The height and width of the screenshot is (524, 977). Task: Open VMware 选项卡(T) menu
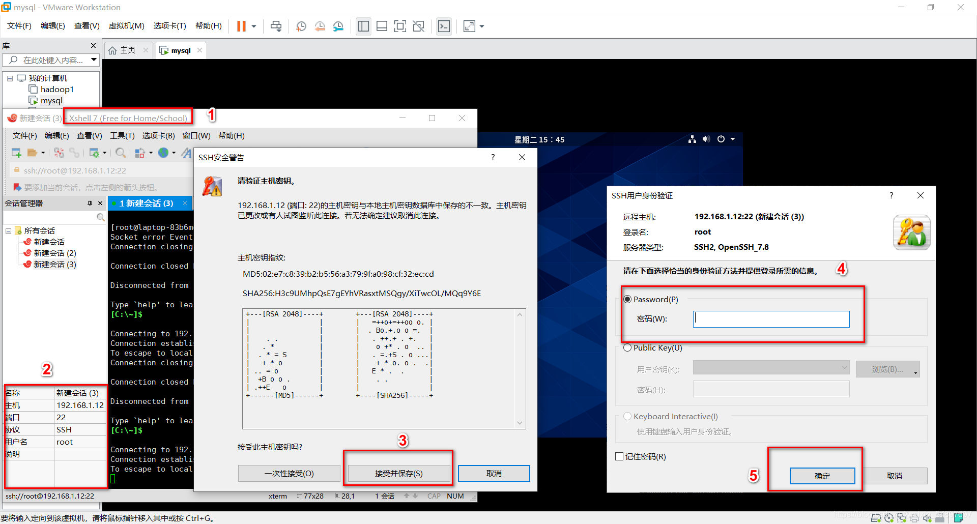coord(169,26)
